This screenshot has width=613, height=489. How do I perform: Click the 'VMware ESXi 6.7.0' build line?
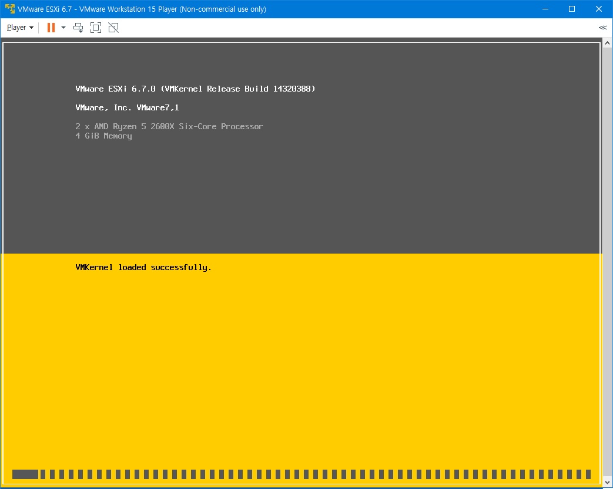(195, 89)
